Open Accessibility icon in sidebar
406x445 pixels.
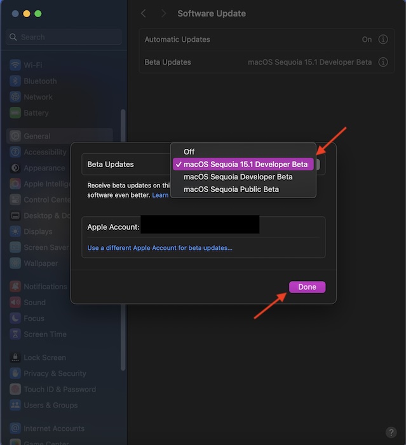point(15,152)
